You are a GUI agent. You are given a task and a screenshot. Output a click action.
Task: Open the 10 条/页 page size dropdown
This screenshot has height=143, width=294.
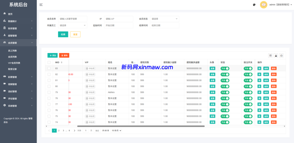pos(116,131)
